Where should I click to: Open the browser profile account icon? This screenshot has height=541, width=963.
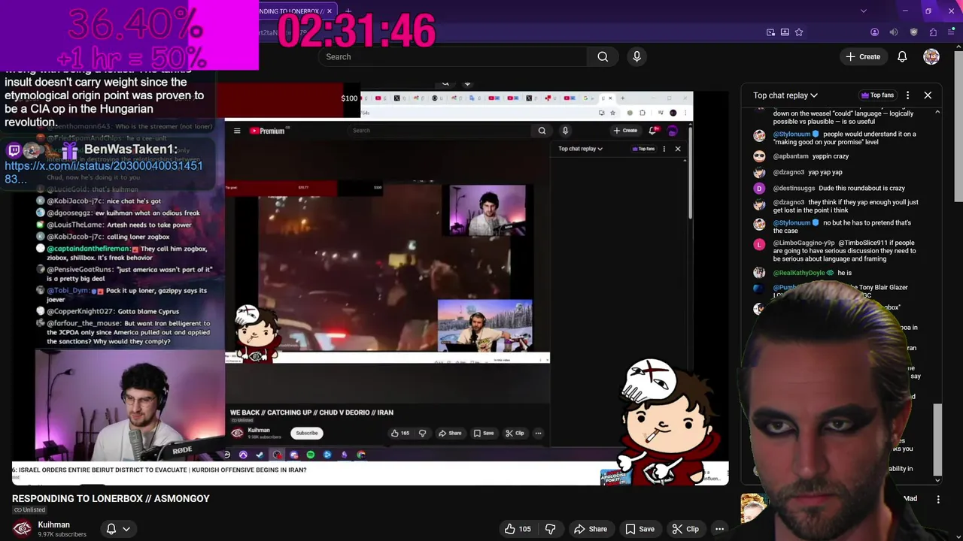[874, 32]
